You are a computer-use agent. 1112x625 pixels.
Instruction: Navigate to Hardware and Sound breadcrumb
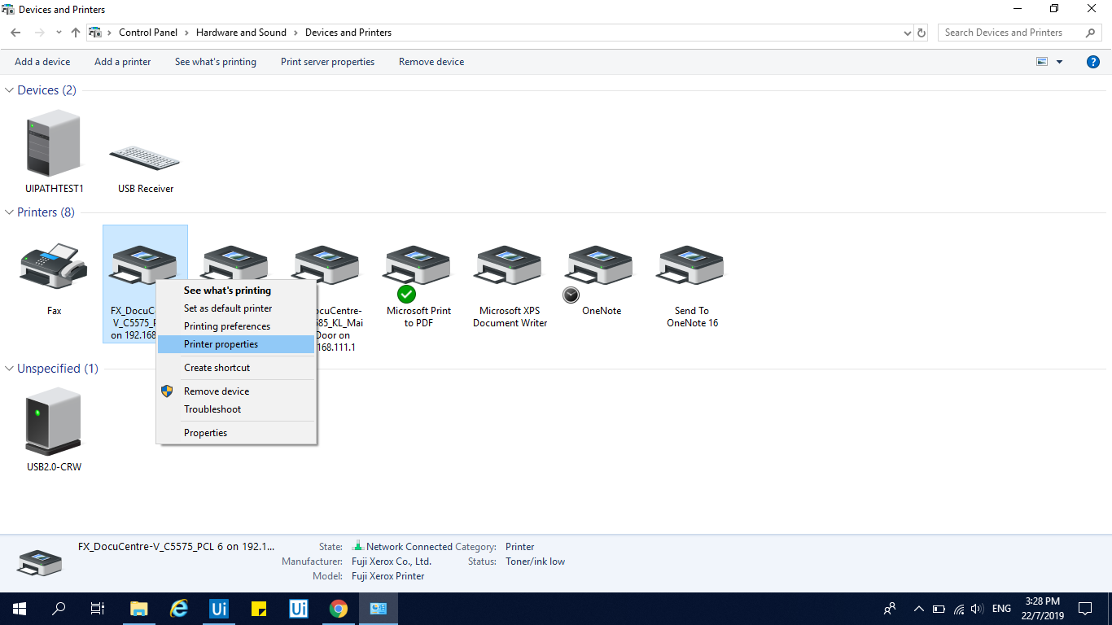pyautogui.click(x=241, y=33)
